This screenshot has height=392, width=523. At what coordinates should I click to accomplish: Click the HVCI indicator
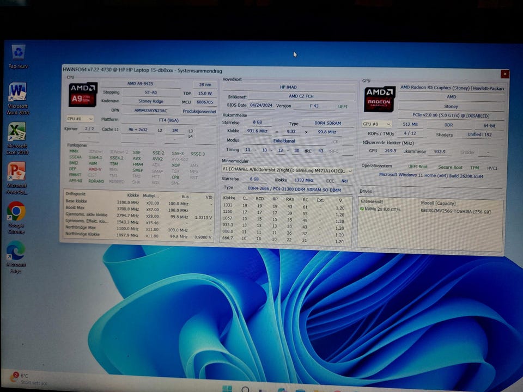(x=492, y=168)
